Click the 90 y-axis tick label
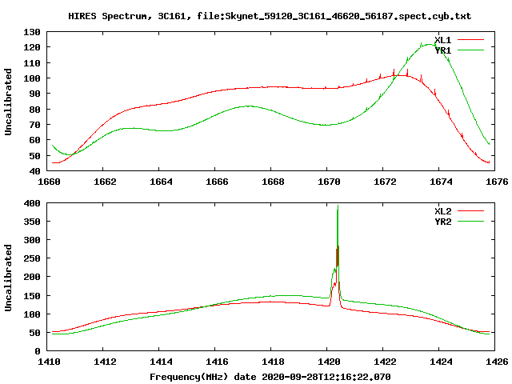 [x=35, y=94]
